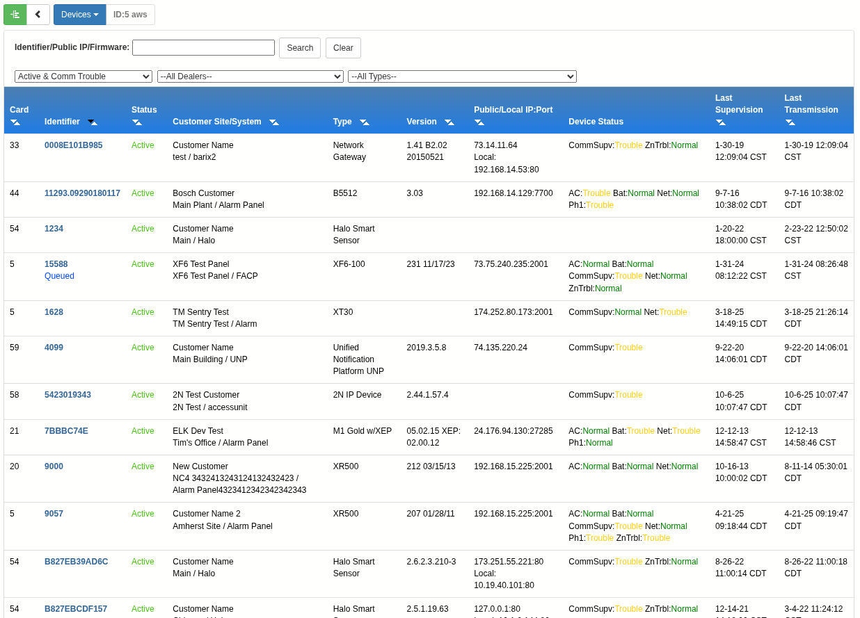The image size is (860, 618).
Task: Click sort arrows under Public/Local IP:Port header
Action: [x=479, y=122]
